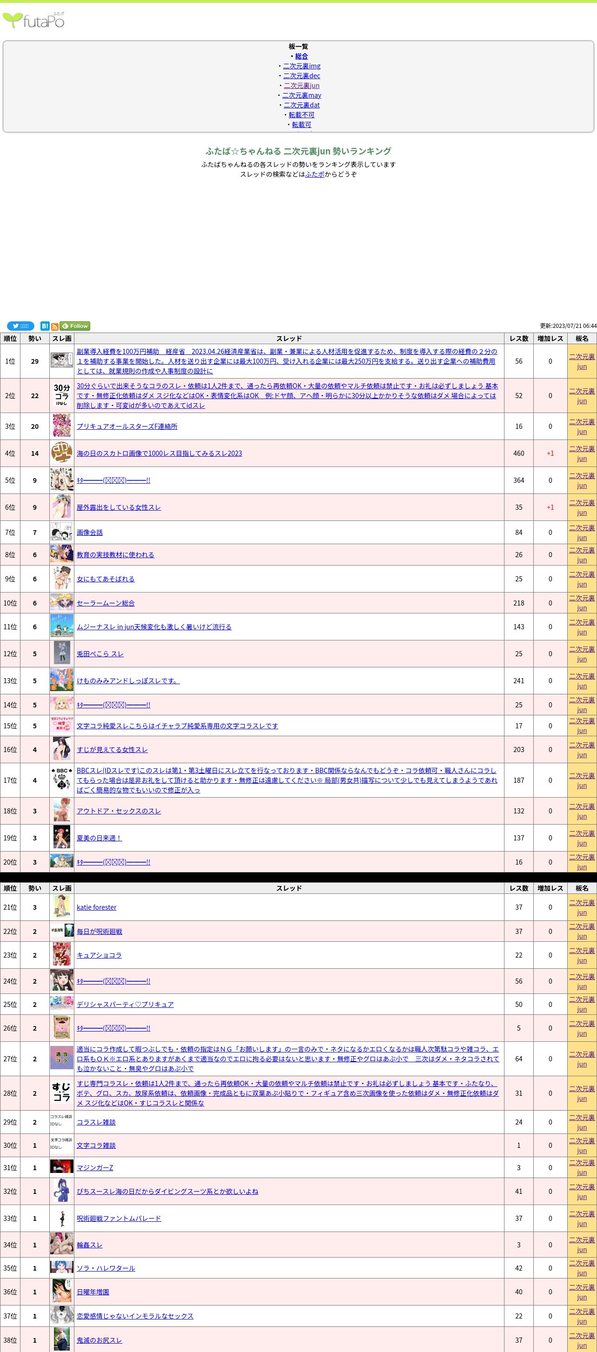Open the けものみみアンドしっぽスレです。 thread

[x=128, y=681]
